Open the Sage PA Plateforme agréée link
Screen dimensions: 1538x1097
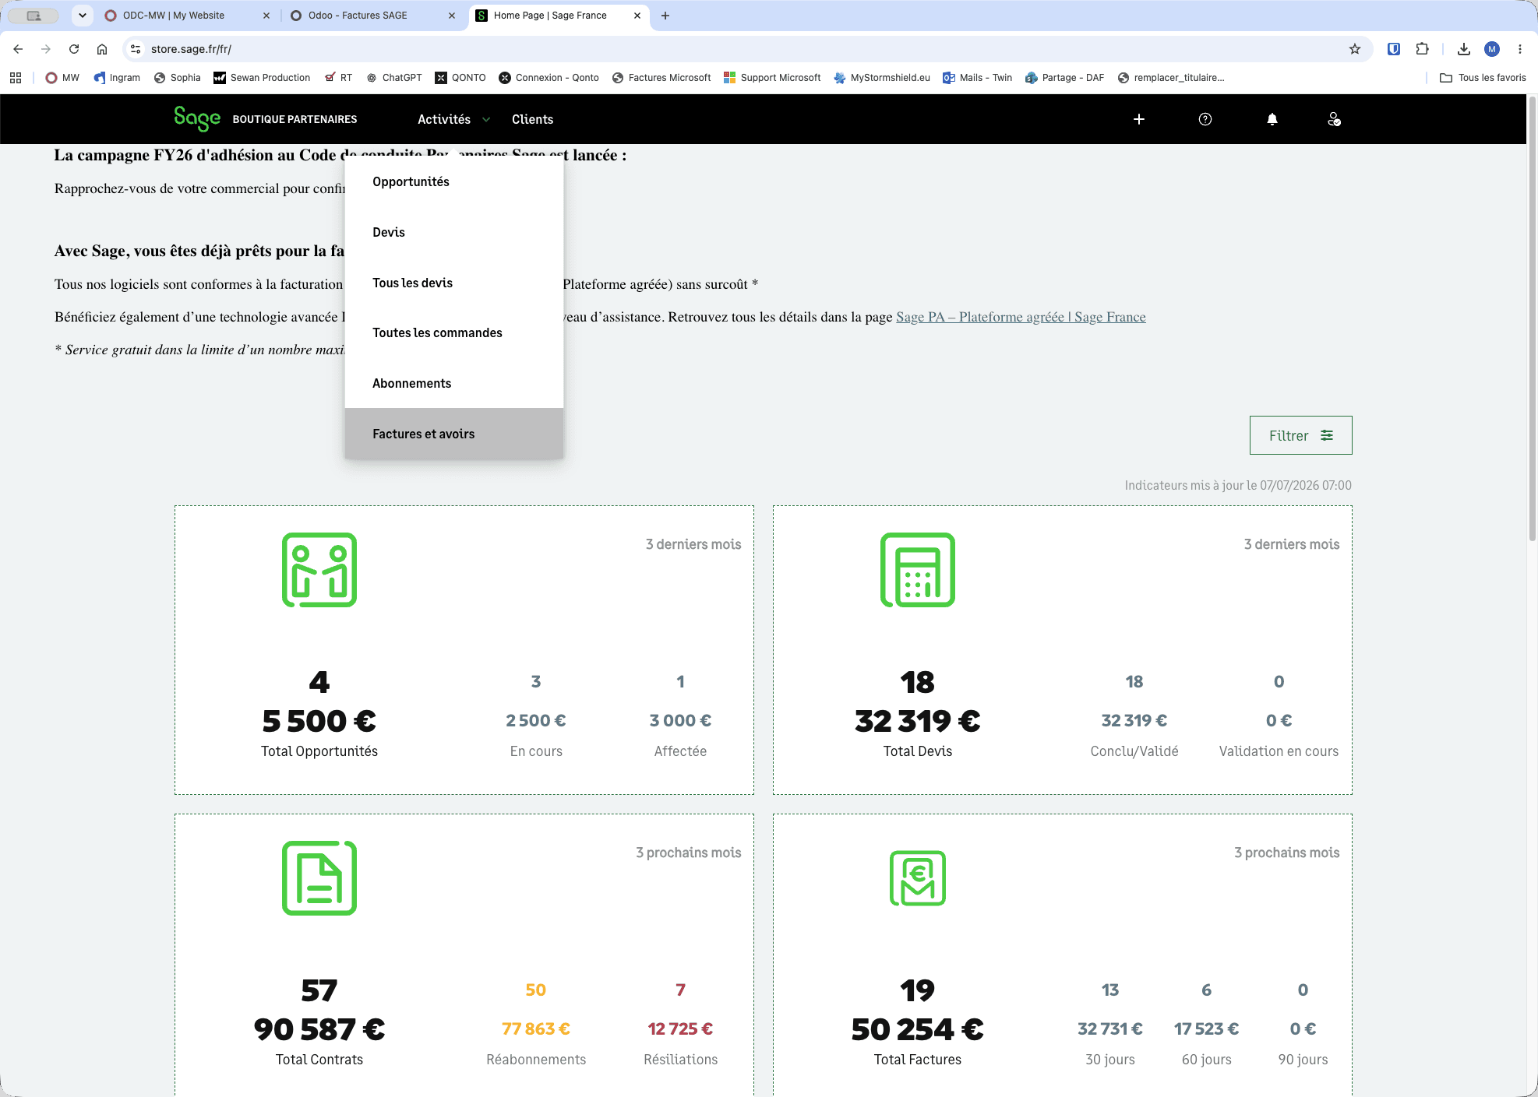(1021, 317)
